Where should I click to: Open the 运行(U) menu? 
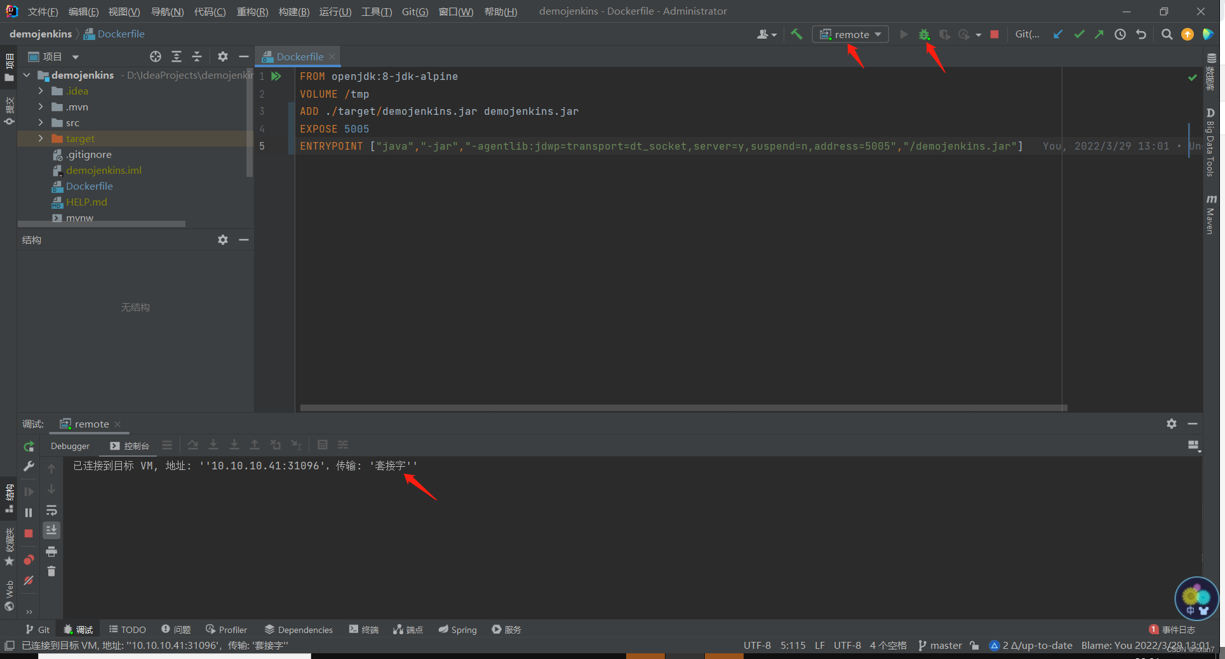[335, 11]
